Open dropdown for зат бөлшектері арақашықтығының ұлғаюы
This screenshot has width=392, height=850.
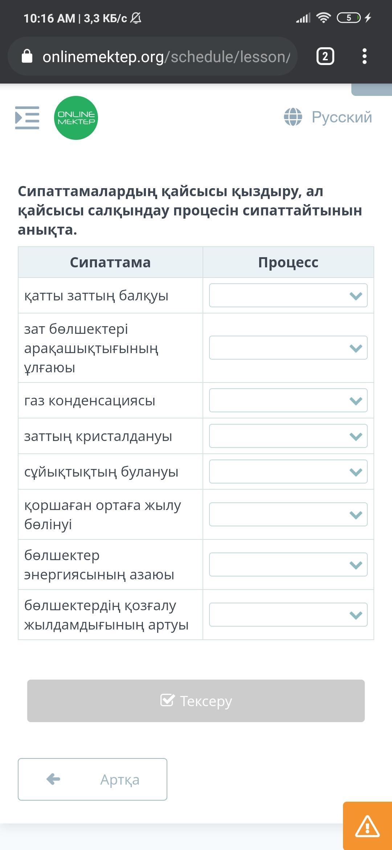[288, 348]
